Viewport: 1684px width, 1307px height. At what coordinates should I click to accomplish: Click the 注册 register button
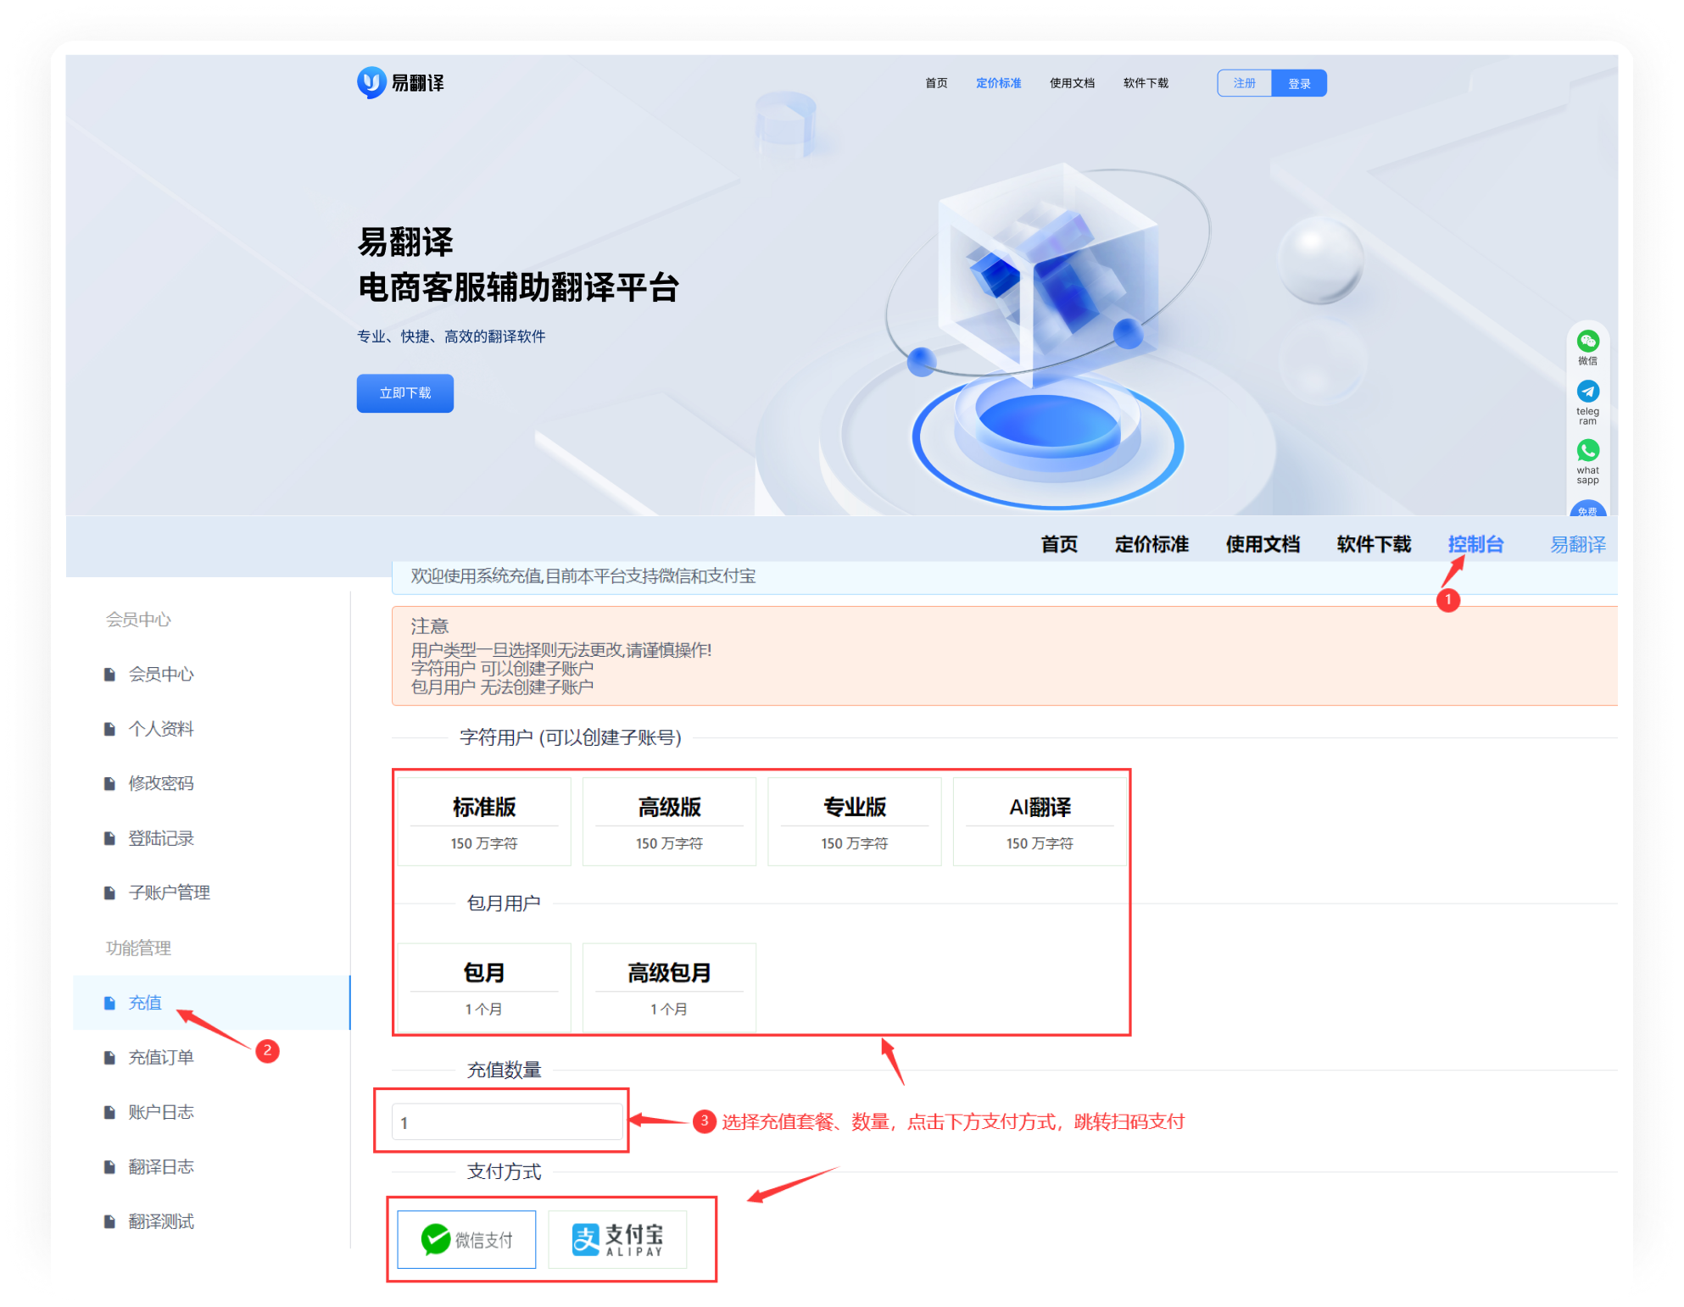pyautogui.click(x=1243, y=82)
